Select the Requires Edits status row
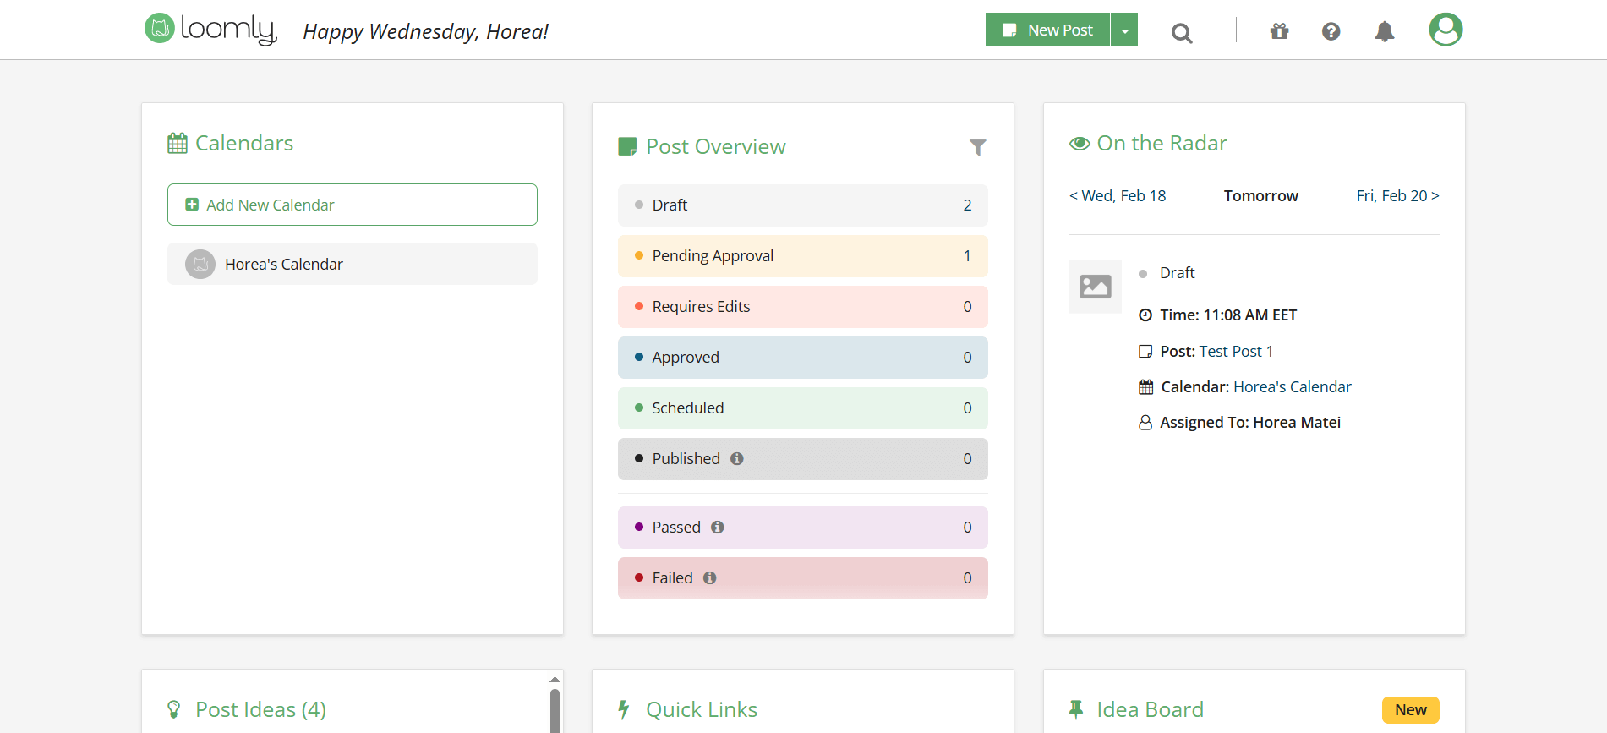Screen dimensions: 1607x733 (803, 307)
